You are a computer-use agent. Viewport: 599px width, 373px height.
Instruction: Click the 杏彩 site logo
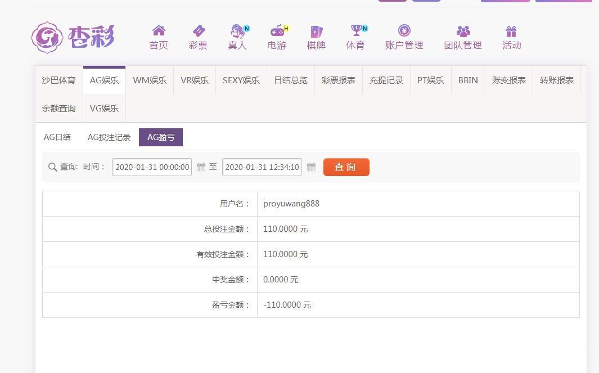coord(73,38)
